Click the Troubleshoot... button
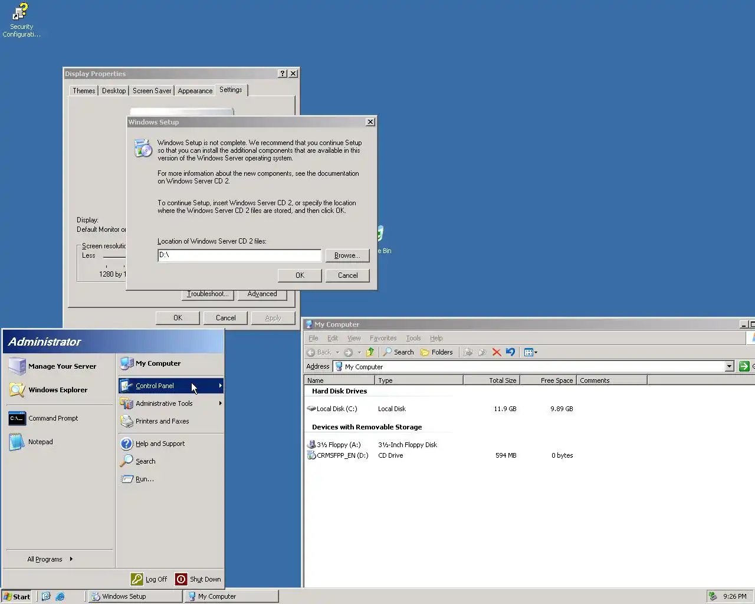 click(208, 294)
